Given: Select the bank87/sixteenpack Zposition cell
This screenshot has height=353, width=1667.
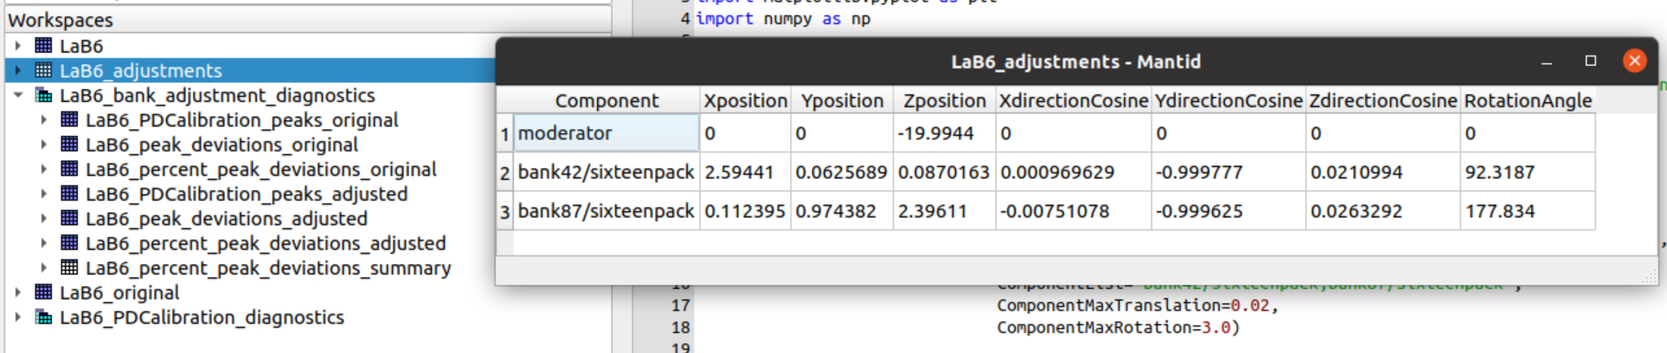Looking at the screenshot, I should coord(943,211).
